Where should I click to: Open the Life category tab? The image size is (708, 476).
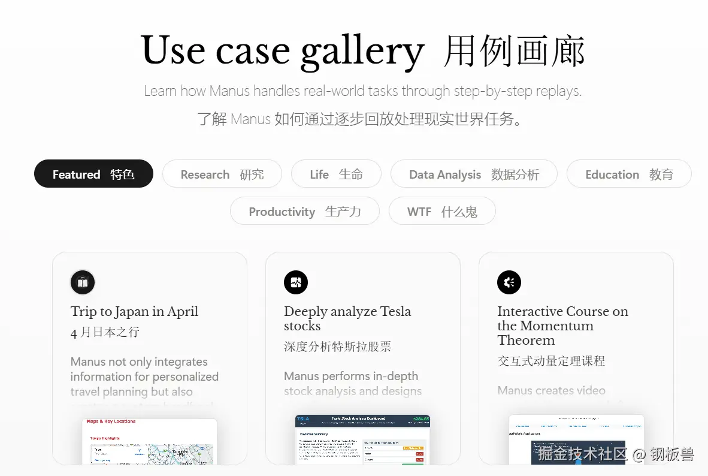(x=336, y=174)
